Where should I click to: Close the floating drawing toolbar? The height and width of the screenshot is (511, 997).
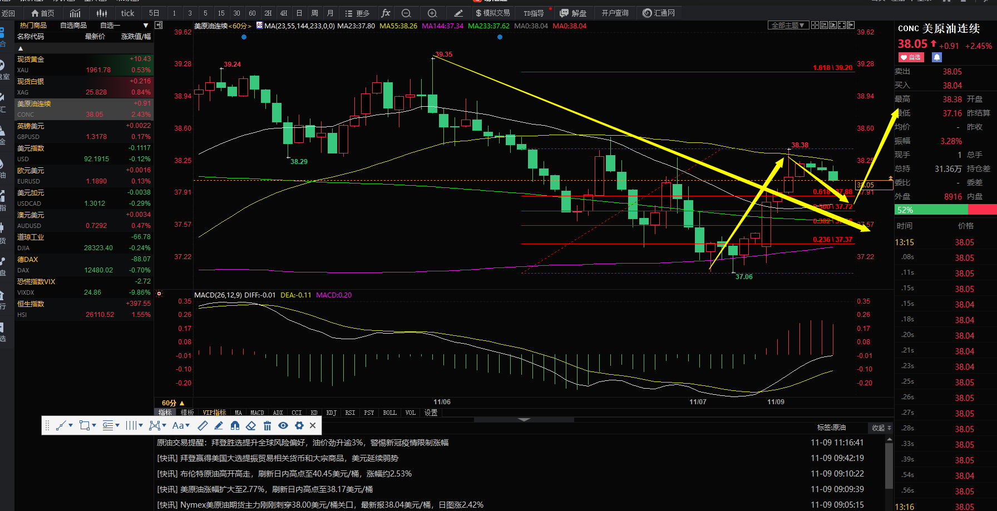pos(313,425)
